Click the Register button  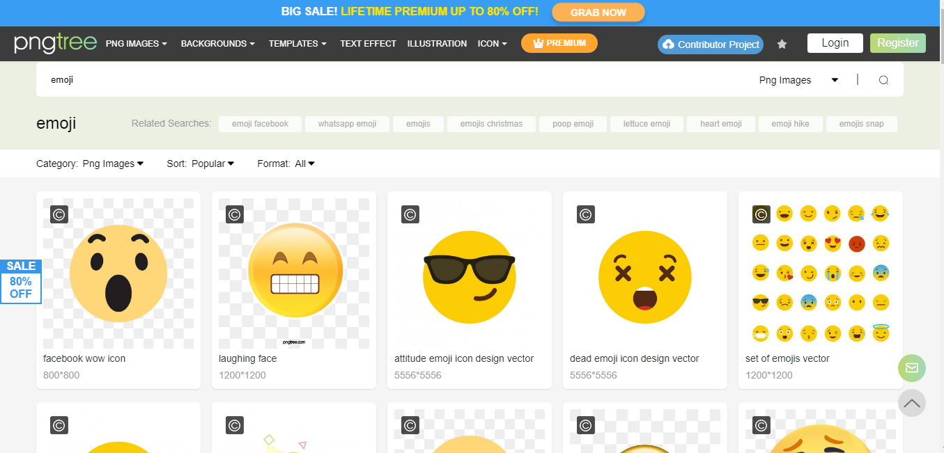click(x=897, y=42)
